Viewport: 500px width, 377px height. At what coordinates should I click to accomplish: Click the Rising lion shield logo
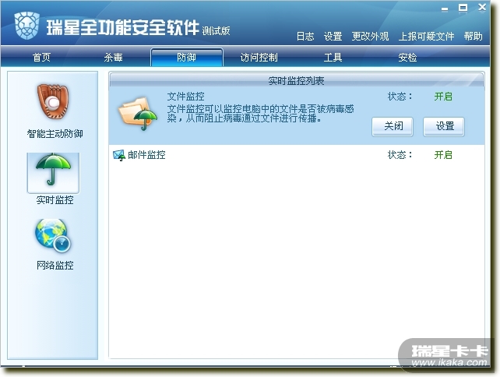point(26,26)
